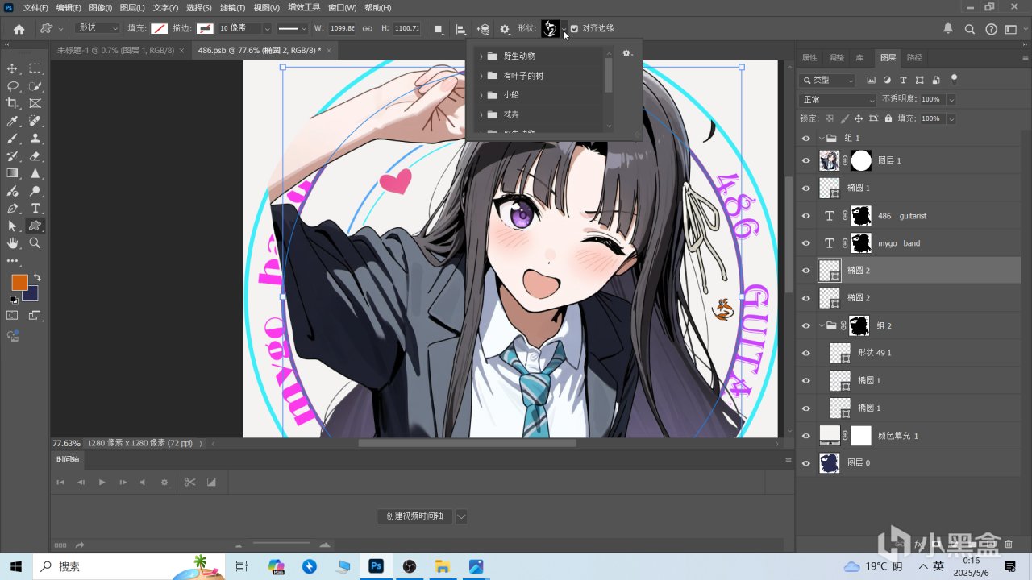Hide the 颜色填充 1 layer

(x=805, y=436)
